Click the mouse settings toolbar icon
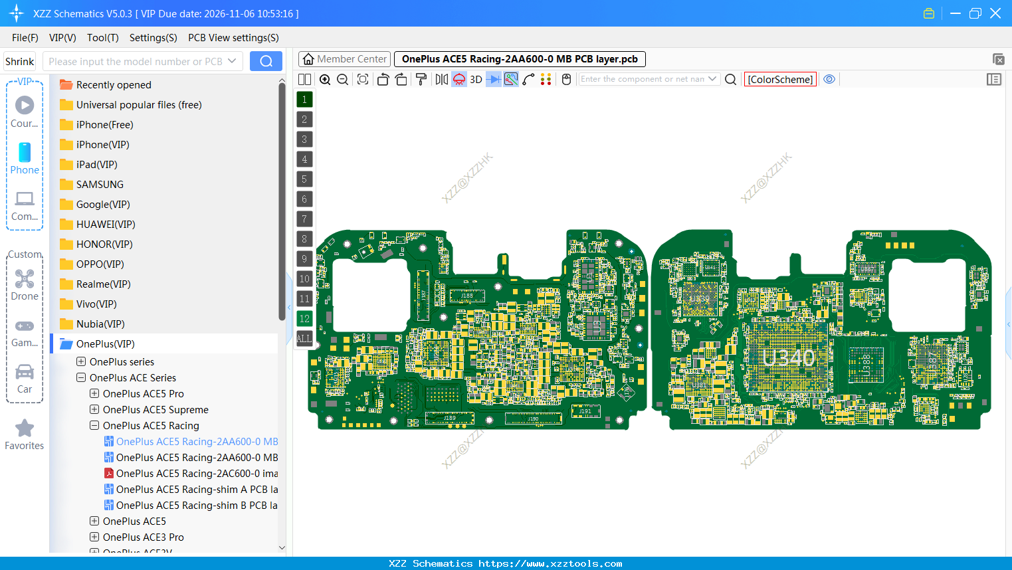 (565, 79)
